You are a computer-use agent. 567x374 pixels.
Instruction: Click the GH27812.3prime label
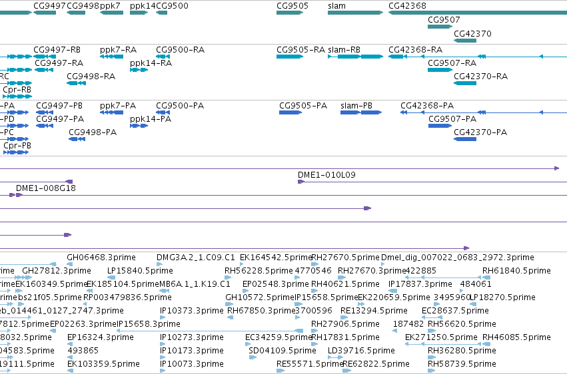(x=57, y=271)
